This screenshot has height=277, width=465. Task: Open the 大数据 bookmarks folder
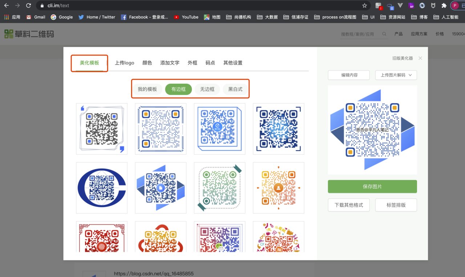(x=267, y=17)
